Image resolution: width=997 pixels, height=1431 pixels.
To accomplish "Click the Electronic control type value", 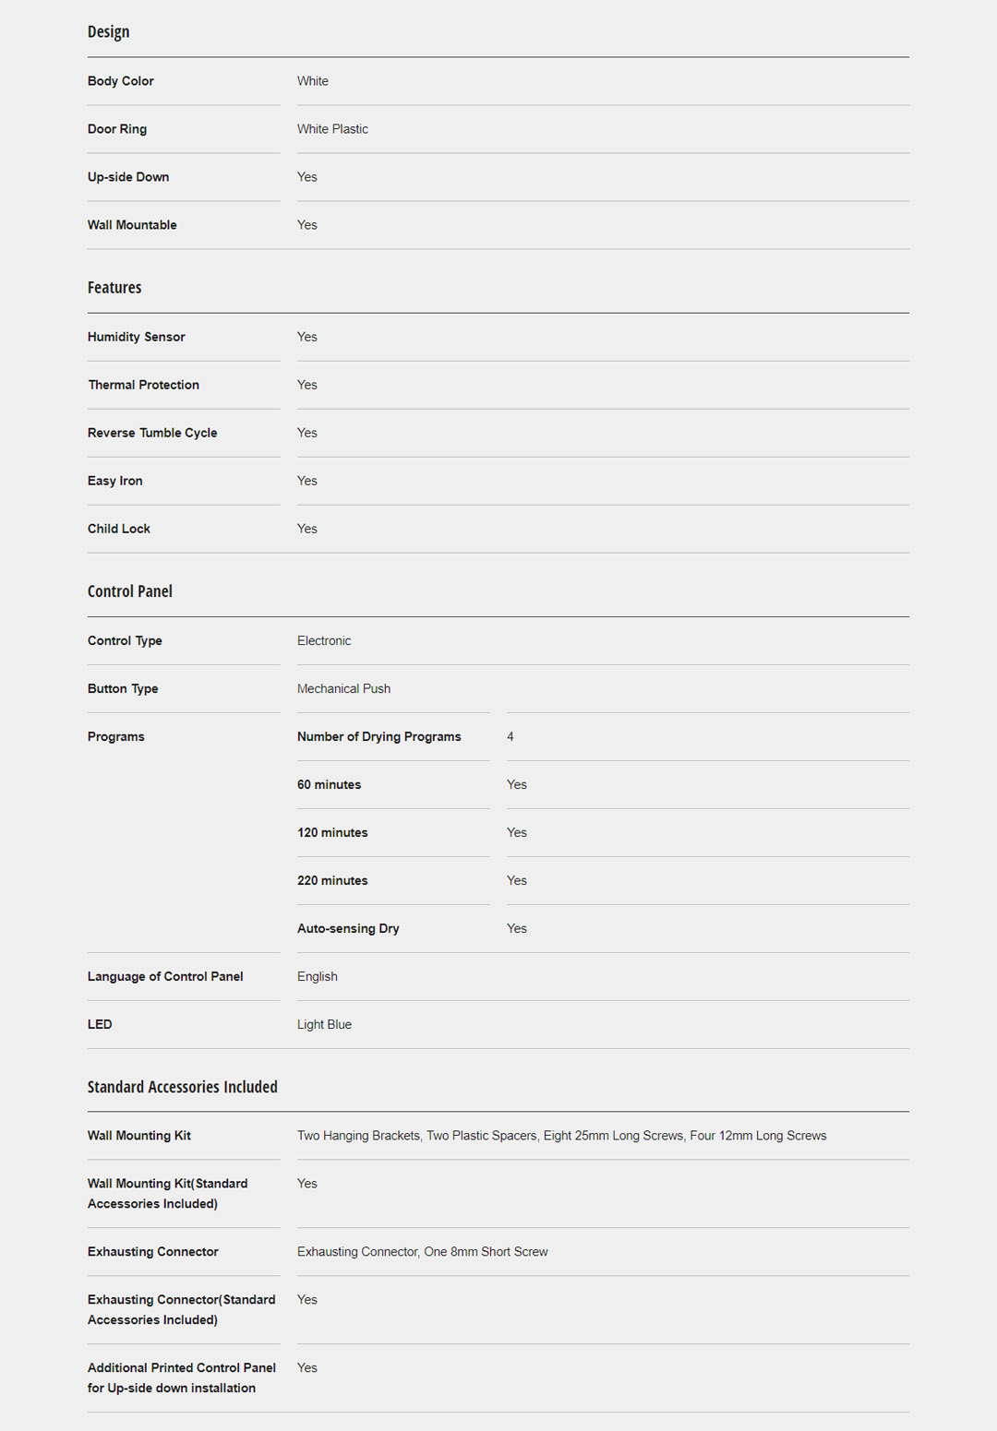I will (324, 641).
